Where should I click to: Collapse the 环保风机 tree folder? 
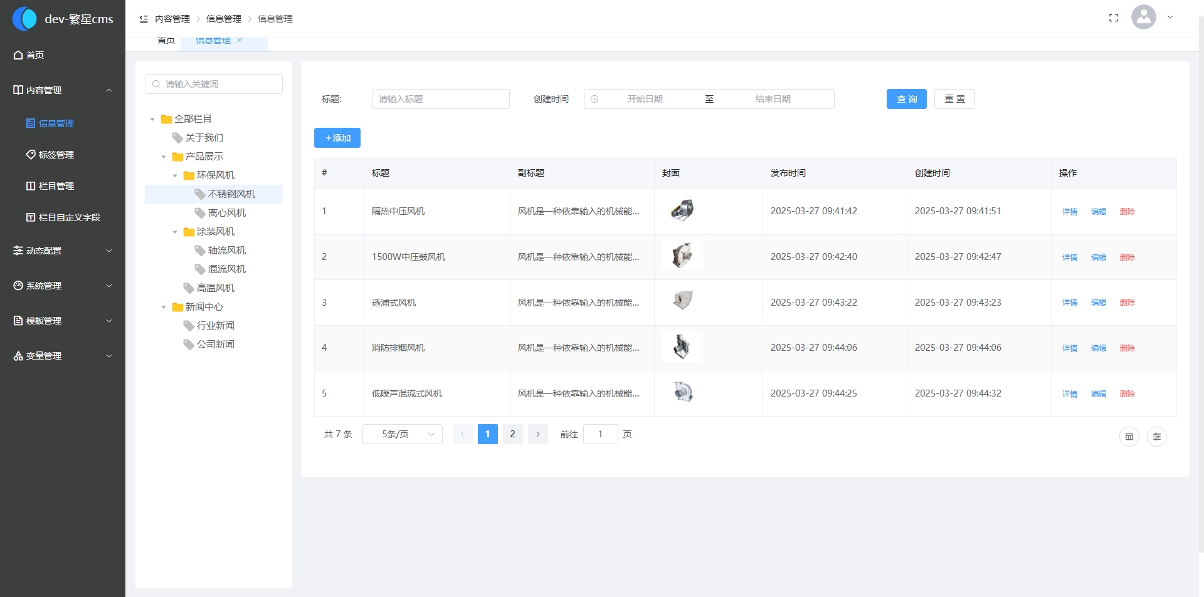tap(175, 175)
